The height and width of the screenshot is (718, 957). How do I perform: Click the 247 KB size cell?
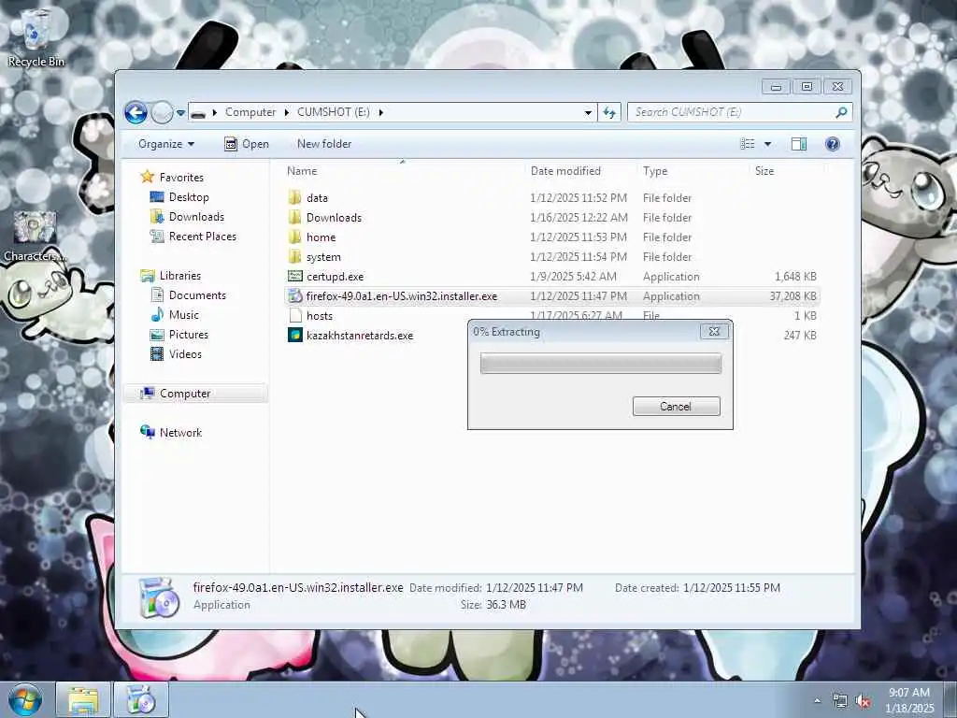click(800, 336)
